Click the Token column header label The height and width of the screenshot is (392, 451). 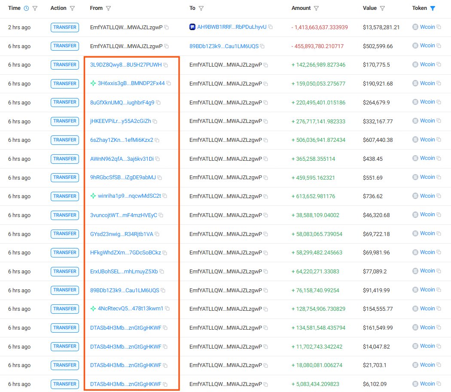(419, 8)
